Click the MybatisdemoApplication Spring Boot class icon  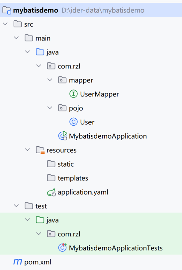(63, 136)
